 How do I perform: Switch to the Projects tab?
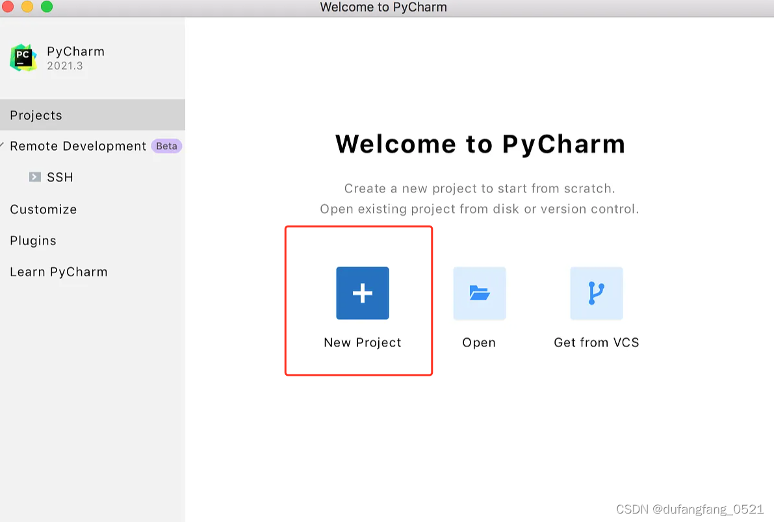pyautogui.click(x=36, y=115)
